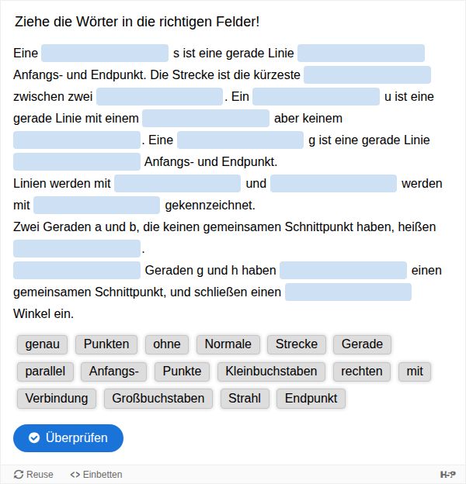The width and height of the screenshot is (466, 484).
Task: Pick the 'ohne' draggable word
Action: 167,344
